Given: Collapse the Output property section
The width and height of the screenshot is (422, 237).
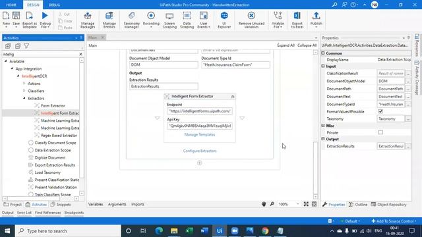Looking at the screenshot, I should click(x=323, y=139).
